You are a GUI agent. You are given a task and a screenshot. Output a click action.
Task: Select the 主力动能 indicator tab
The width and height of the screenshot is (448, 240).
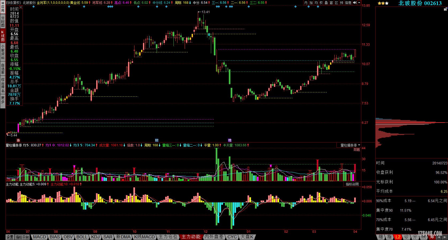pyautogui.click(x=191, y=237)
